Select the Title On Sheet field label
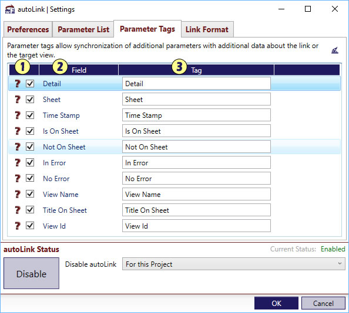349x313 pixels. coord(65,210)
